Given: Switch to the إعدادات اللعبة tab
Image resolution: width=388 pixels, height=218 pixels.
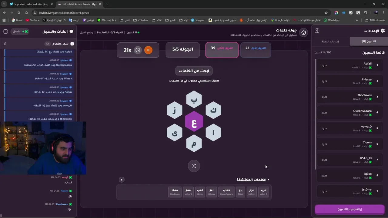Looking at the screenshot, I should pos(330,41).
